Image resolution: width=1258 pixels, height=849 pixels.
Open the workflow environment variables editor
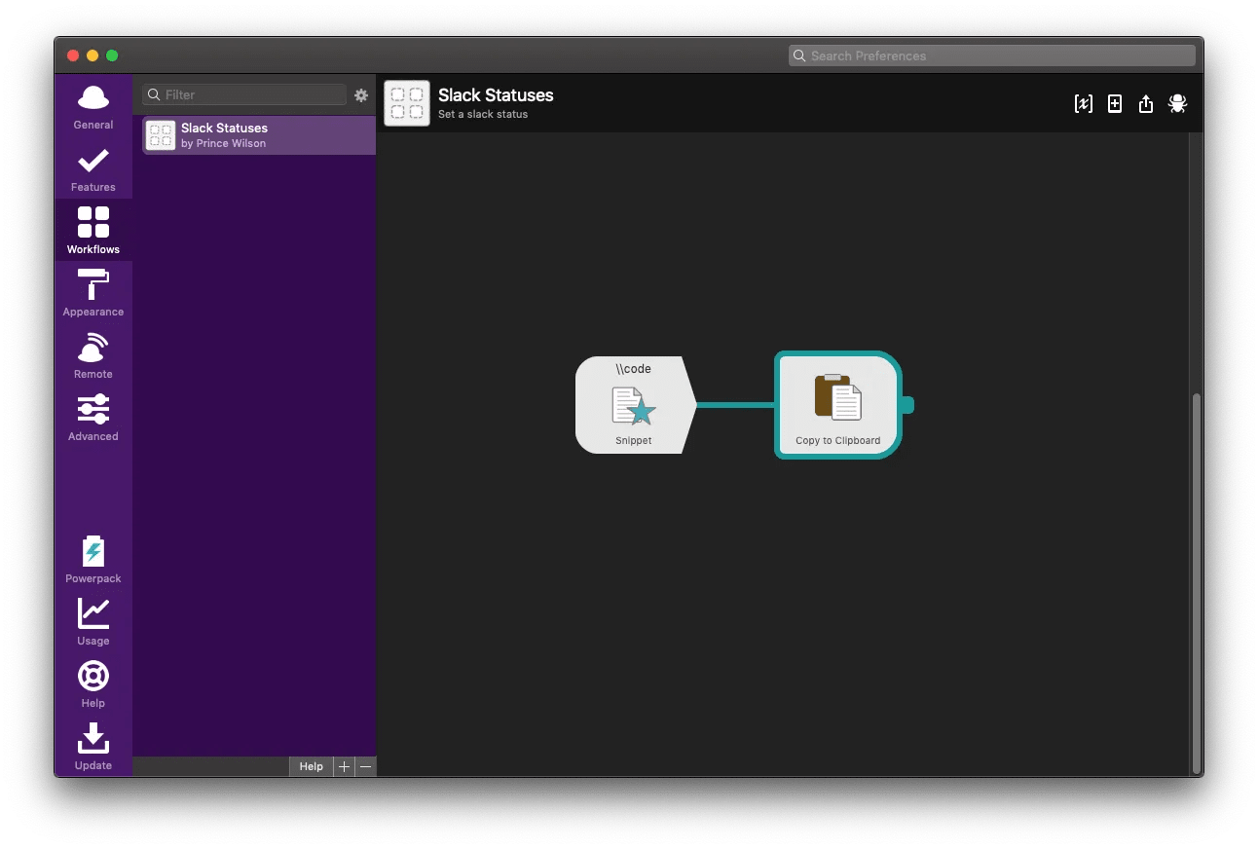click(1083, 103)
